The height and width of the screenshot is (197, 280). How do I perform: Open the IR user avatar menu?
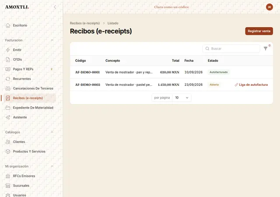[269, 7]
